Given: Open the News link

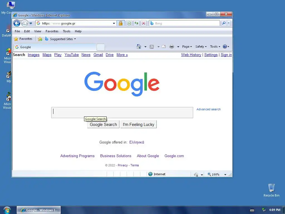Looking at the screenshot, I should [86, 55].
